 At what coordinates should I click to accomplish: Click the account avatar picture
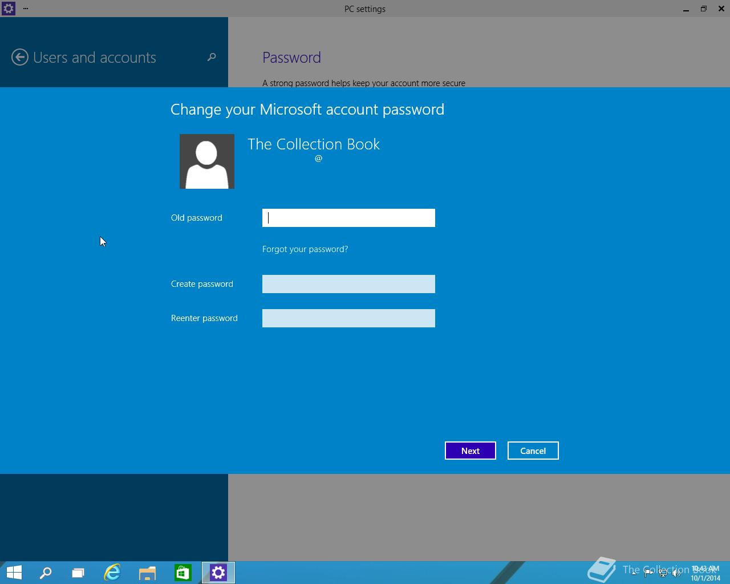click(207, 161)
